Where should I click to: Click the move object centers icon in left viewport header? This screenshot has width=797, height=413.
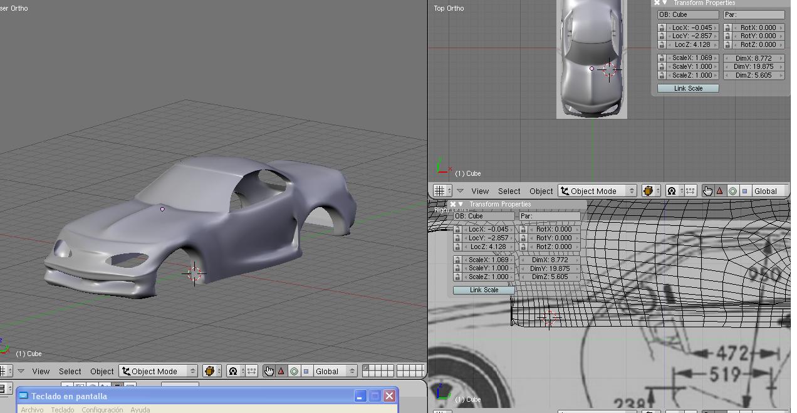click(x=251, y=371)
